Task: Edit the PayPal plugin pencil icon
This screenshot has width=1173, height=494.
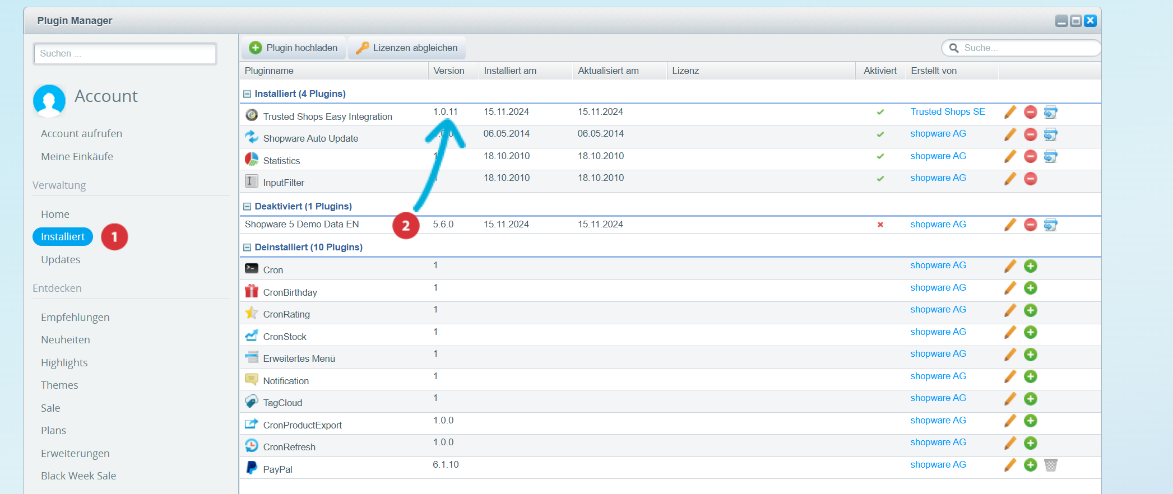Action: [x=1010, y=465]
